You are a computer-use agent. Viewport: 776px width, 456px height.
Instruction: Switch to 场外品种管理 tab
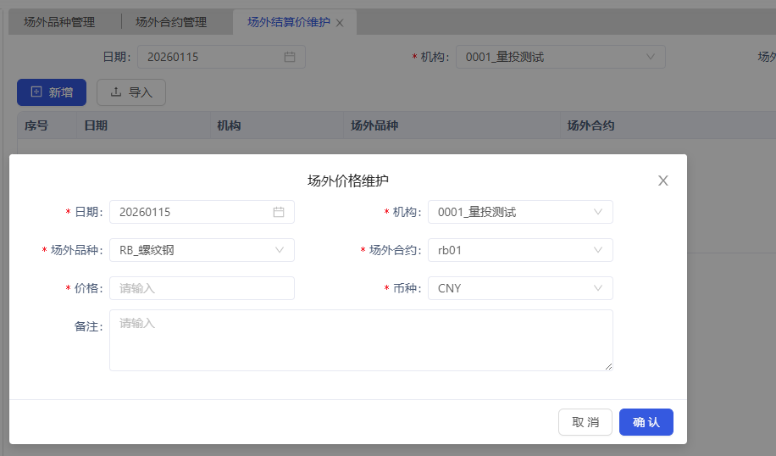click(x=59, y=22)
